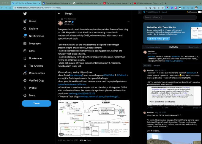The width and height of the screenshot is (202, 144).
Task: Open the Minecraft Voyager image thumbnail
Action: coord(174,138)
